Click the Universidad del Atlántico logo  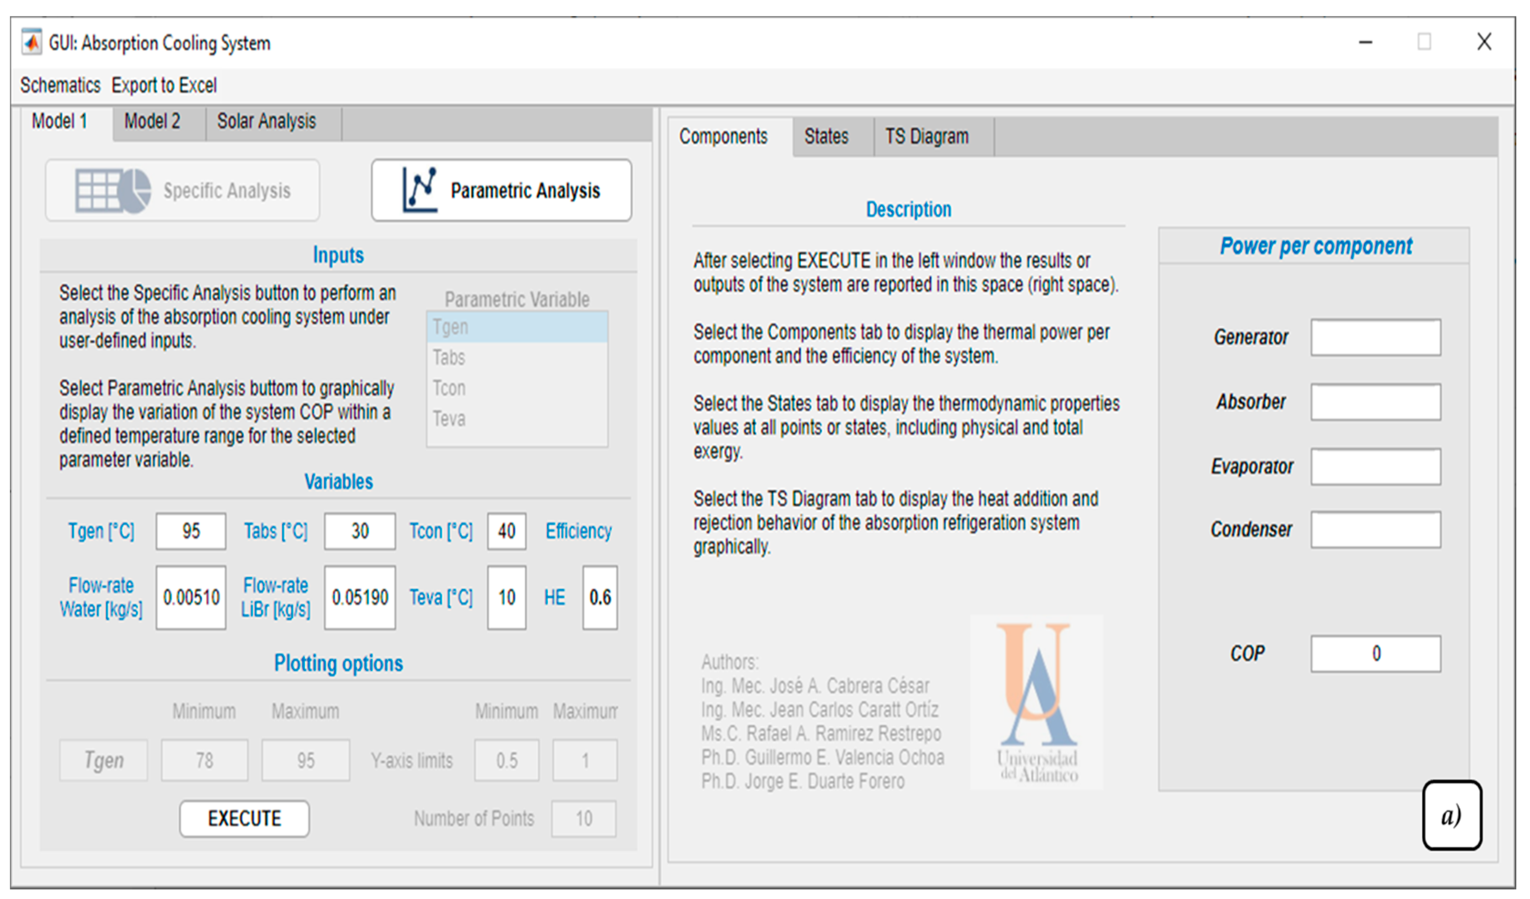point(1037,702)
